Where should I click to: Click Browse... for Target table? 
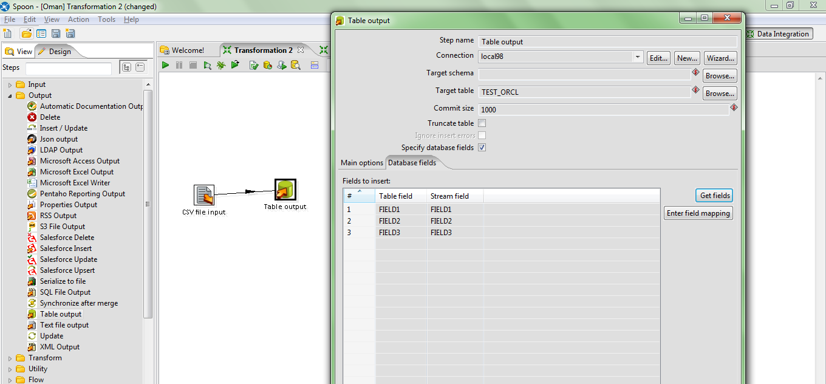[720, 94]
